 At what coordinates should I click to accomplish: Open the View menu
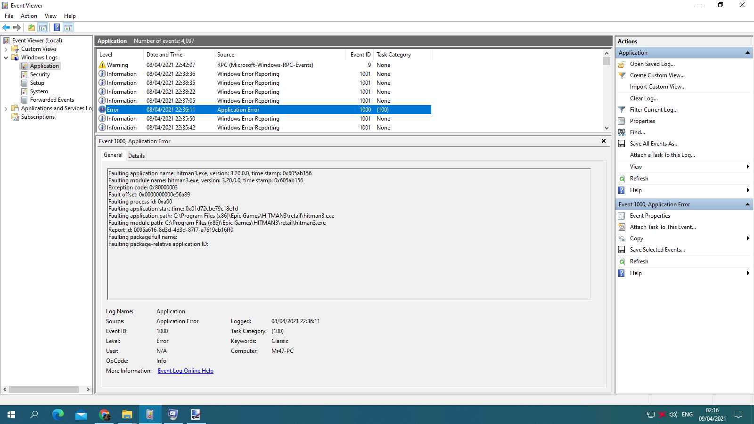point(50,16)
